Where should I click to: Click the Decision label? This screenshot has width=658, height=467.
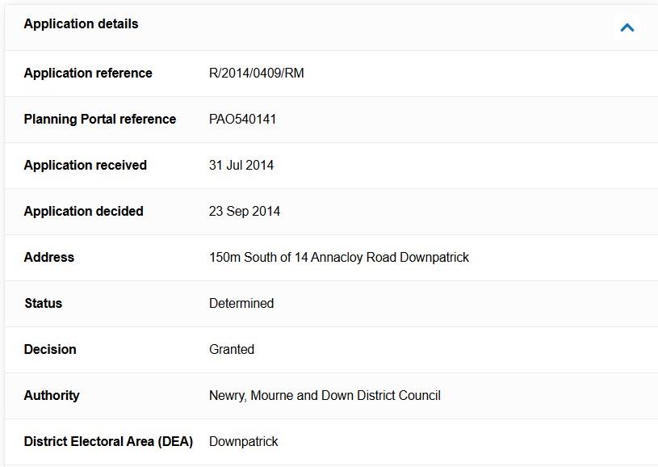pyautogui.click(x=50, y=349)
